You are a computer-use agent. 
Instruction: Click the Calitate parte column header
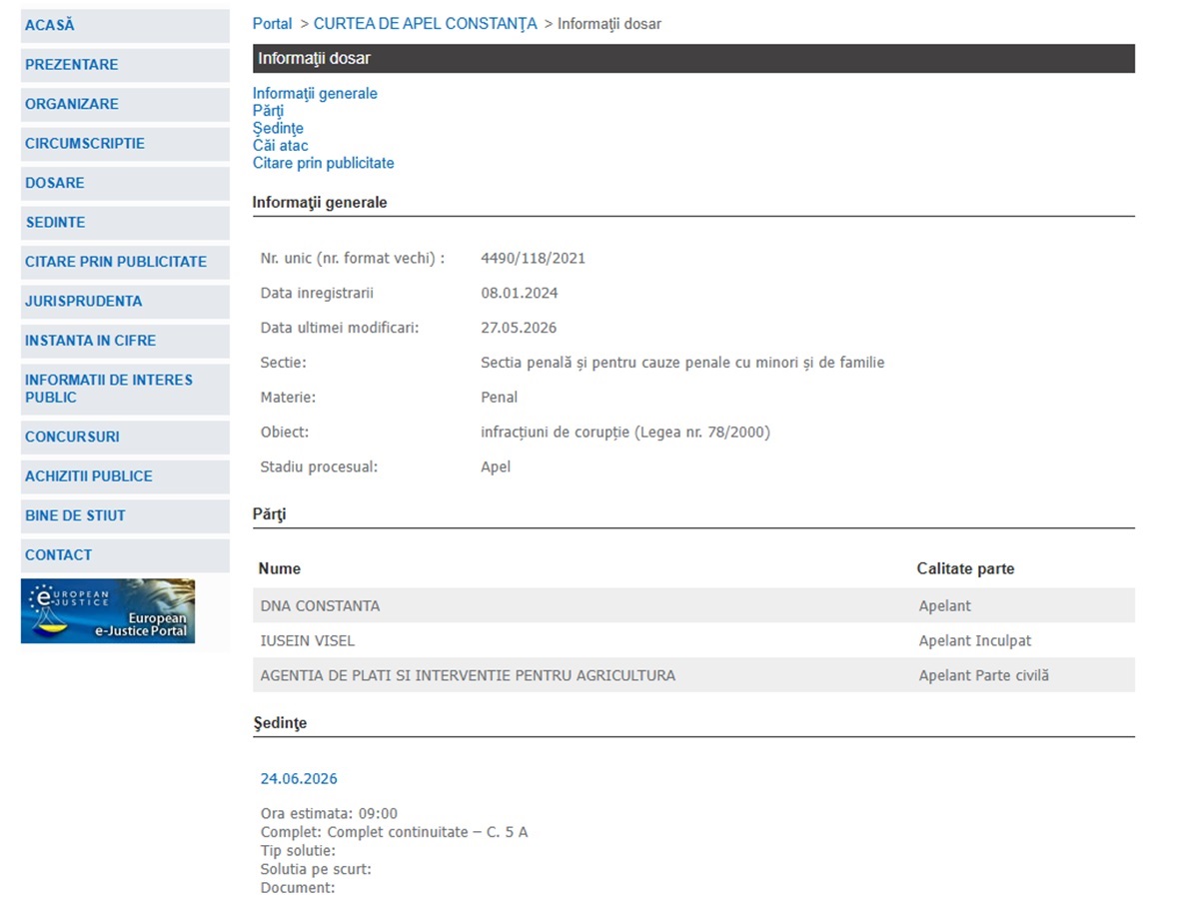click(x=965, y=569)
